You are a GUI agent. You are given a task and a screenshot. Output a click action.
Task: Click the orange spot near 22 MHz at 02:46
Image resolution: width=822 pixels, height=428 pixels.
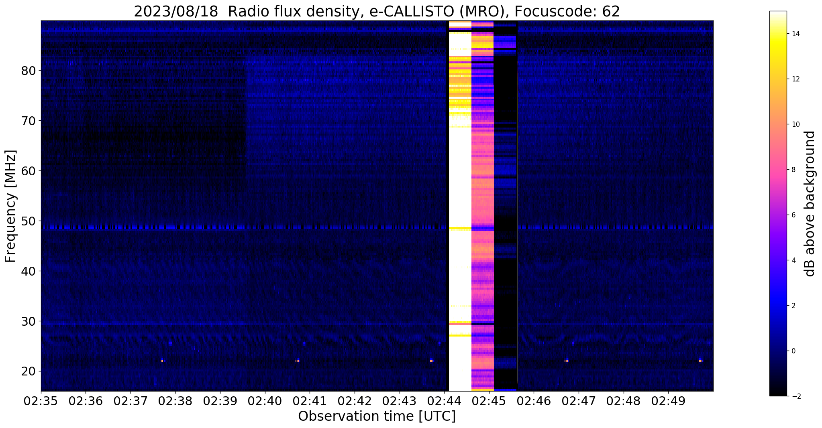[x=566, y=361]
